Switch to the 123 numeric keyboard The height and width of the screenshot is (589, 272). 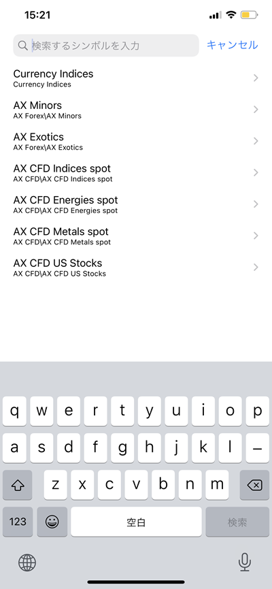(18, 522)
